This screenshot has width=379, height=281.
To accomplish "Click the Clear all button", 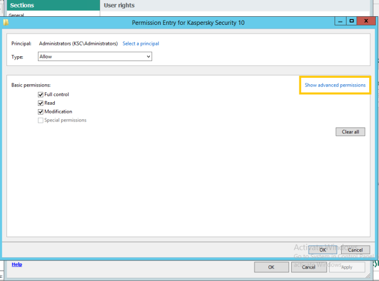I will tap(350, 132).
